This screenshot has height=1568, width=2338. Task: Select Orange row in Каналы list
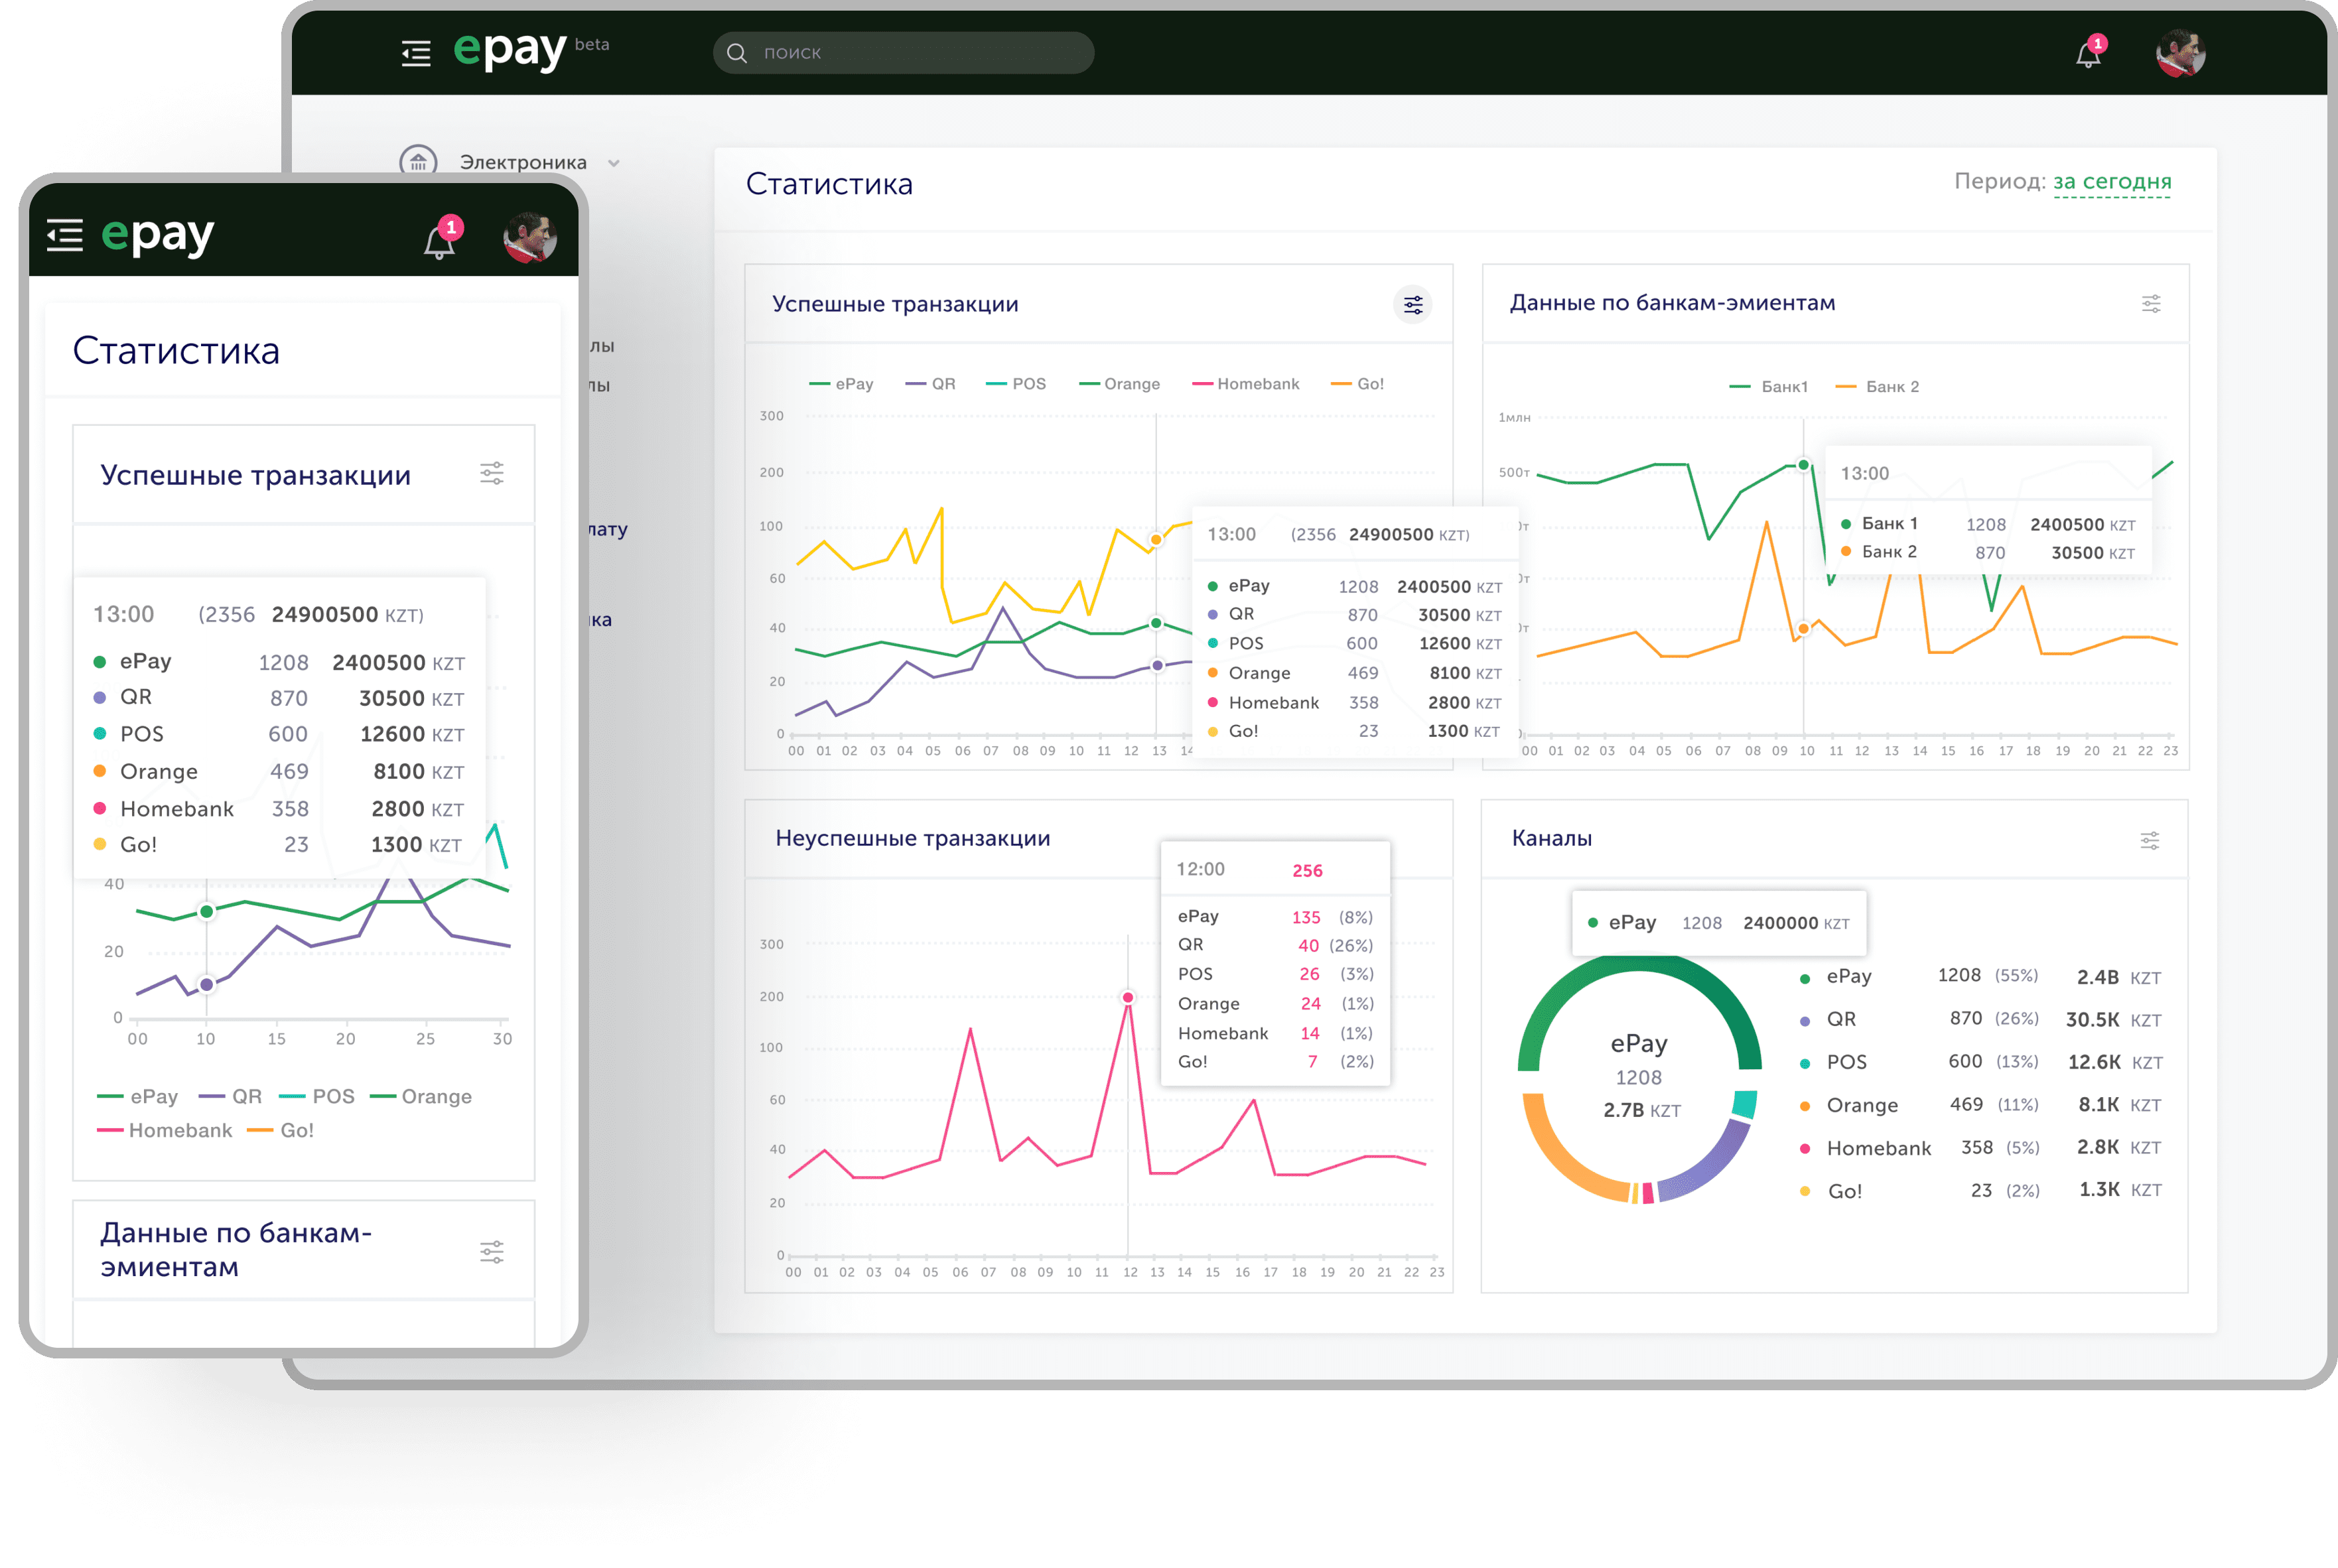1981,1105
